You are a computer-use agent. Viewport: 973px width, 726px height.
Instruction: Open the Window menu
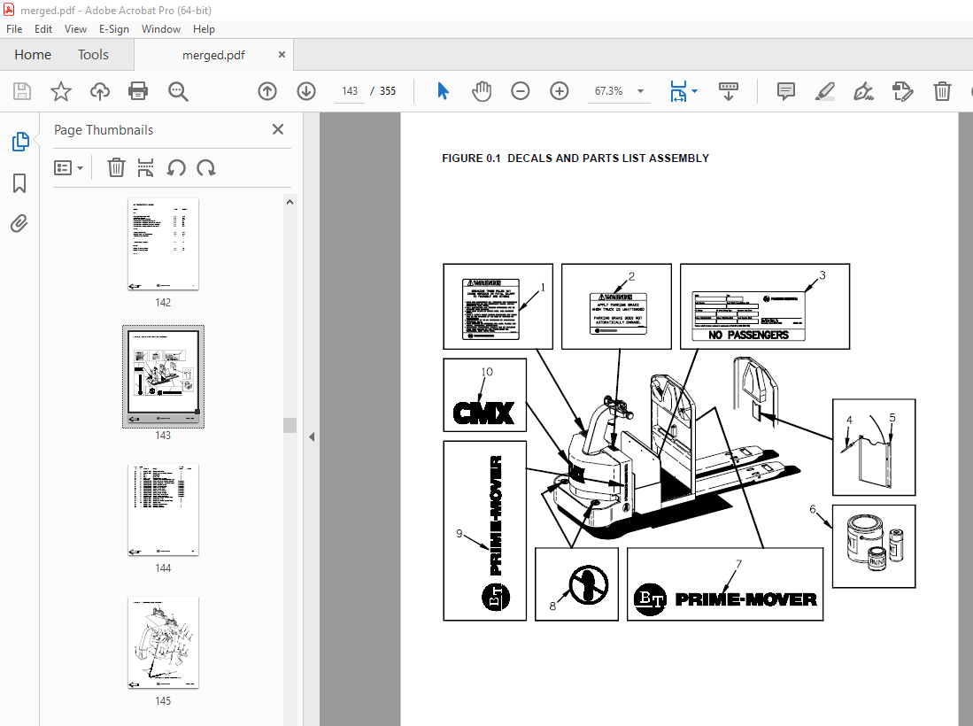coord(161,29)
